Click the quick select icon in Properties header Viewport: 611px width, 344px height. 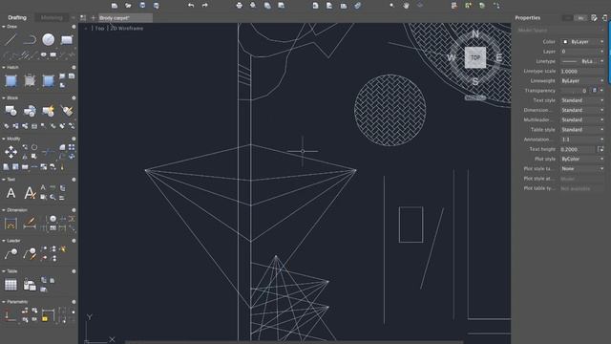pos(594,17)
